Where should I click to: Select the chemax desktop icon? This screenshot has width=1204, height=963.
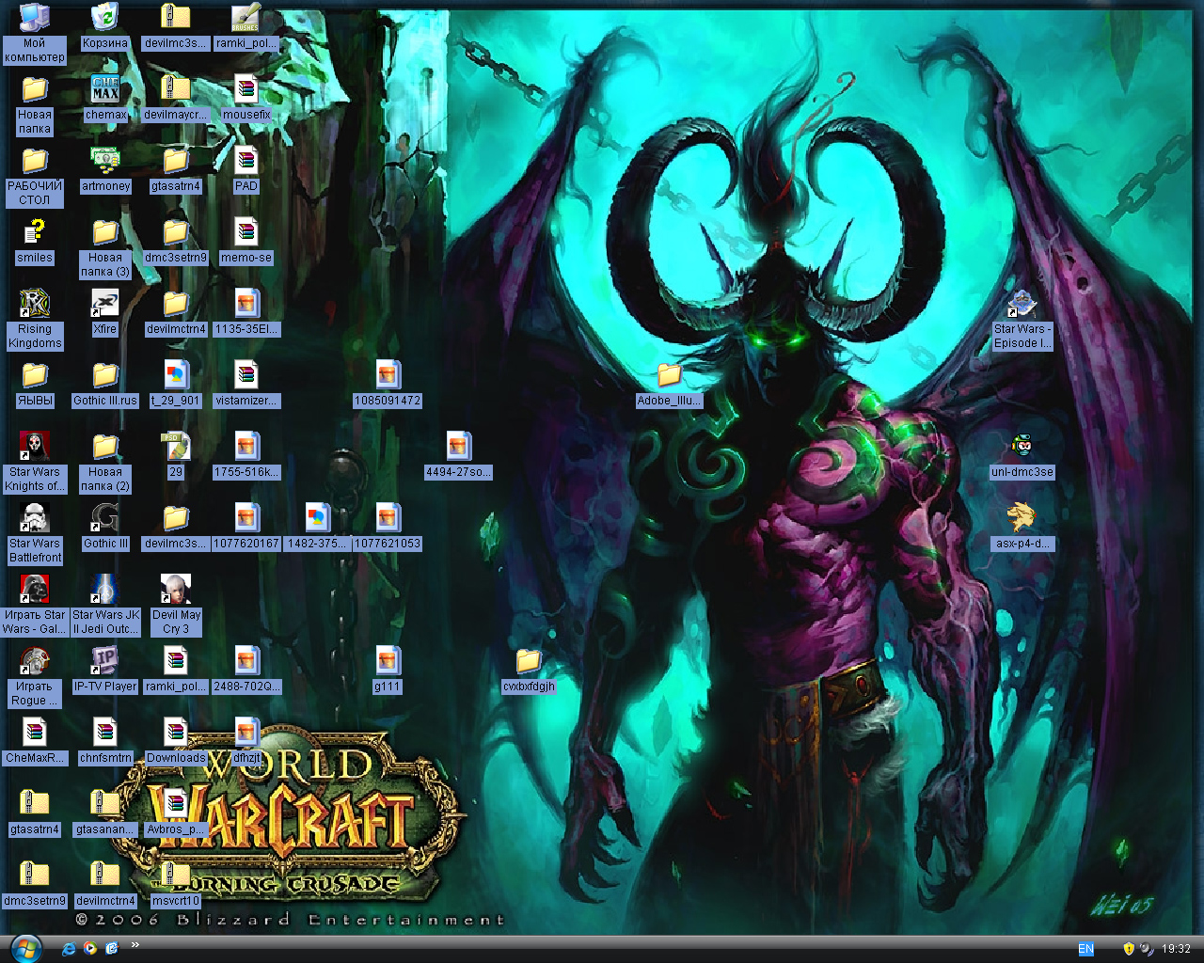pos(104,89)
